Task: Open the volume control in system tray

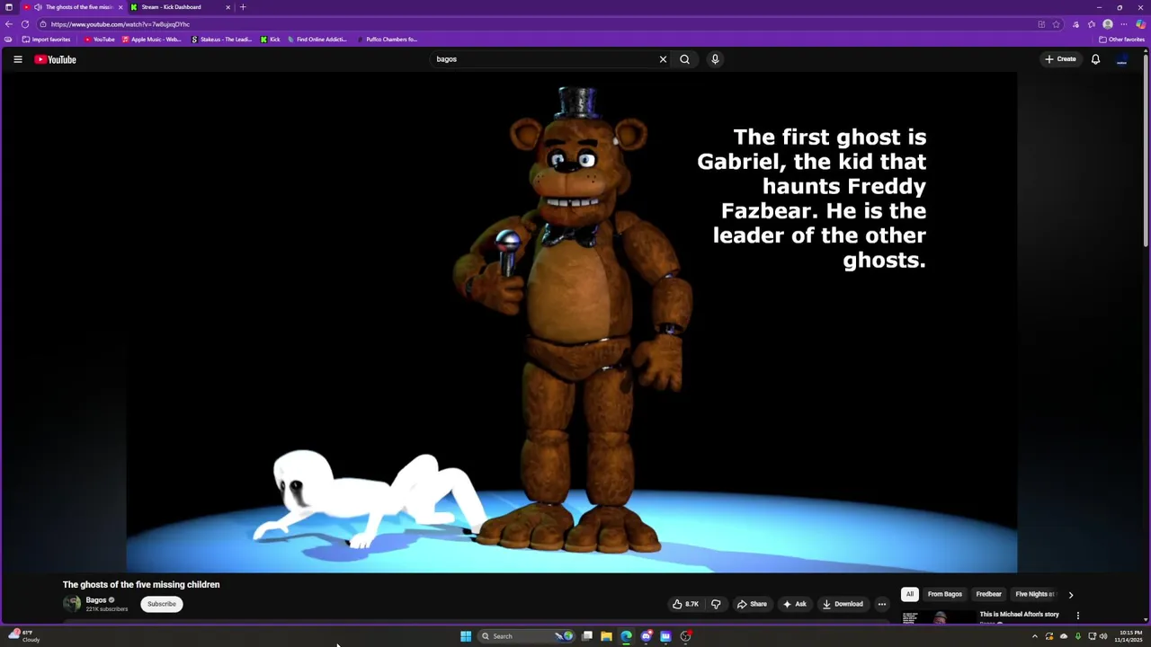Action: tap(1103, 636)
